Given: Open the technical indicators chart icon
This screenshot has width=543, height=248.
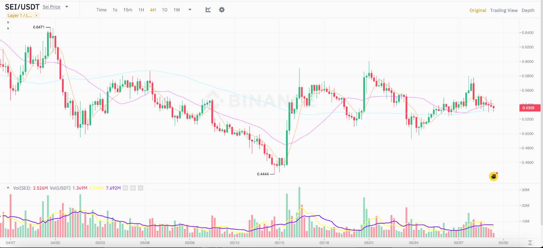Looking at the screenshot, I should pos(208,10).
